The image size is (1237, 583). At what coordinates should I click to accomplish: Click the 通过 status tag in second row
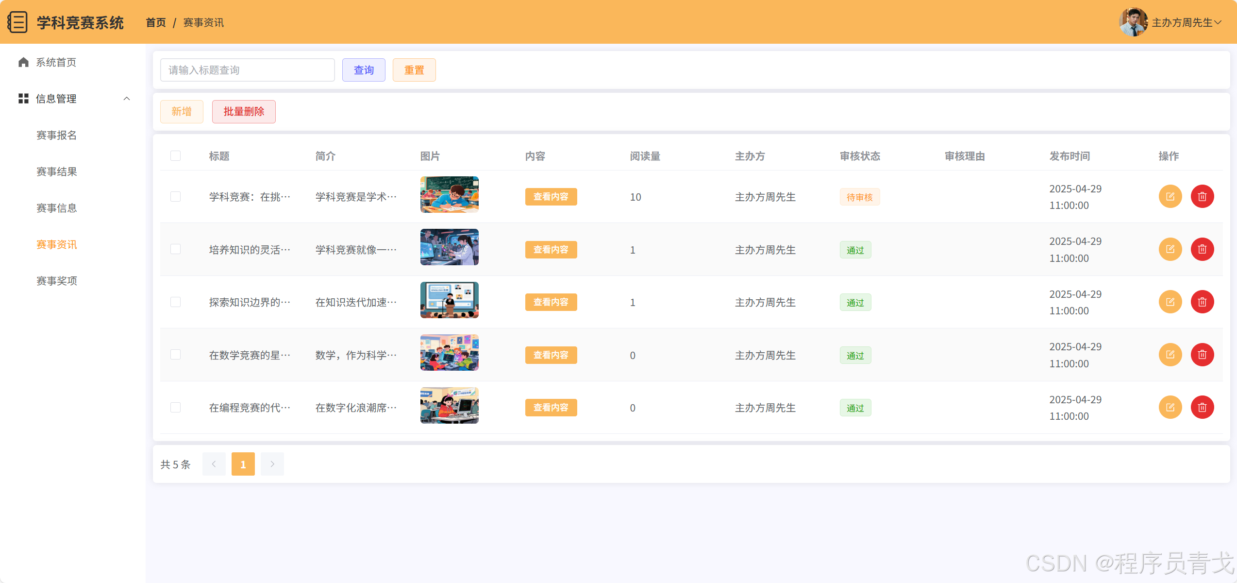855,250
